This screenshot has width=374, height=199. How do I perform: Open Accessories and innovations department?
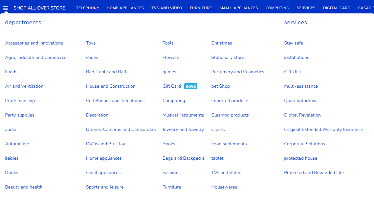34,43
